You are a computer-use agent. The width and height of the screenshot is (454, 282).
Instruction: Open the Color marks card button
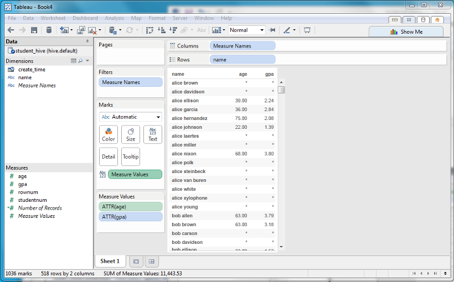click(x=109, y=134)
